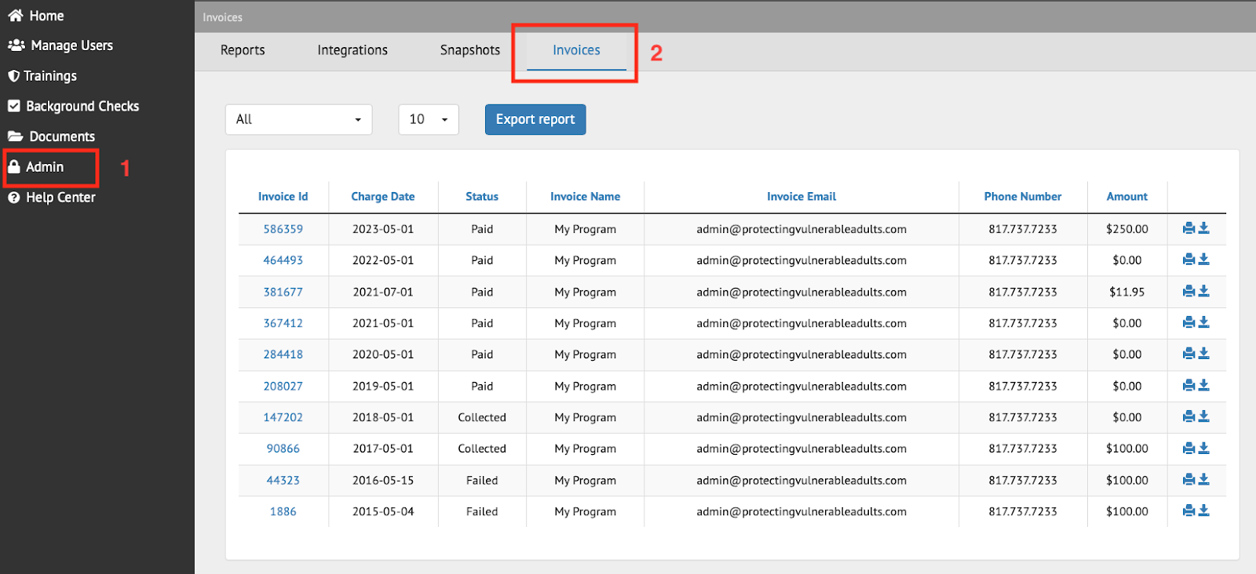Download invoice 44323
1256x574 pixels.
[x=1204, y=479]
